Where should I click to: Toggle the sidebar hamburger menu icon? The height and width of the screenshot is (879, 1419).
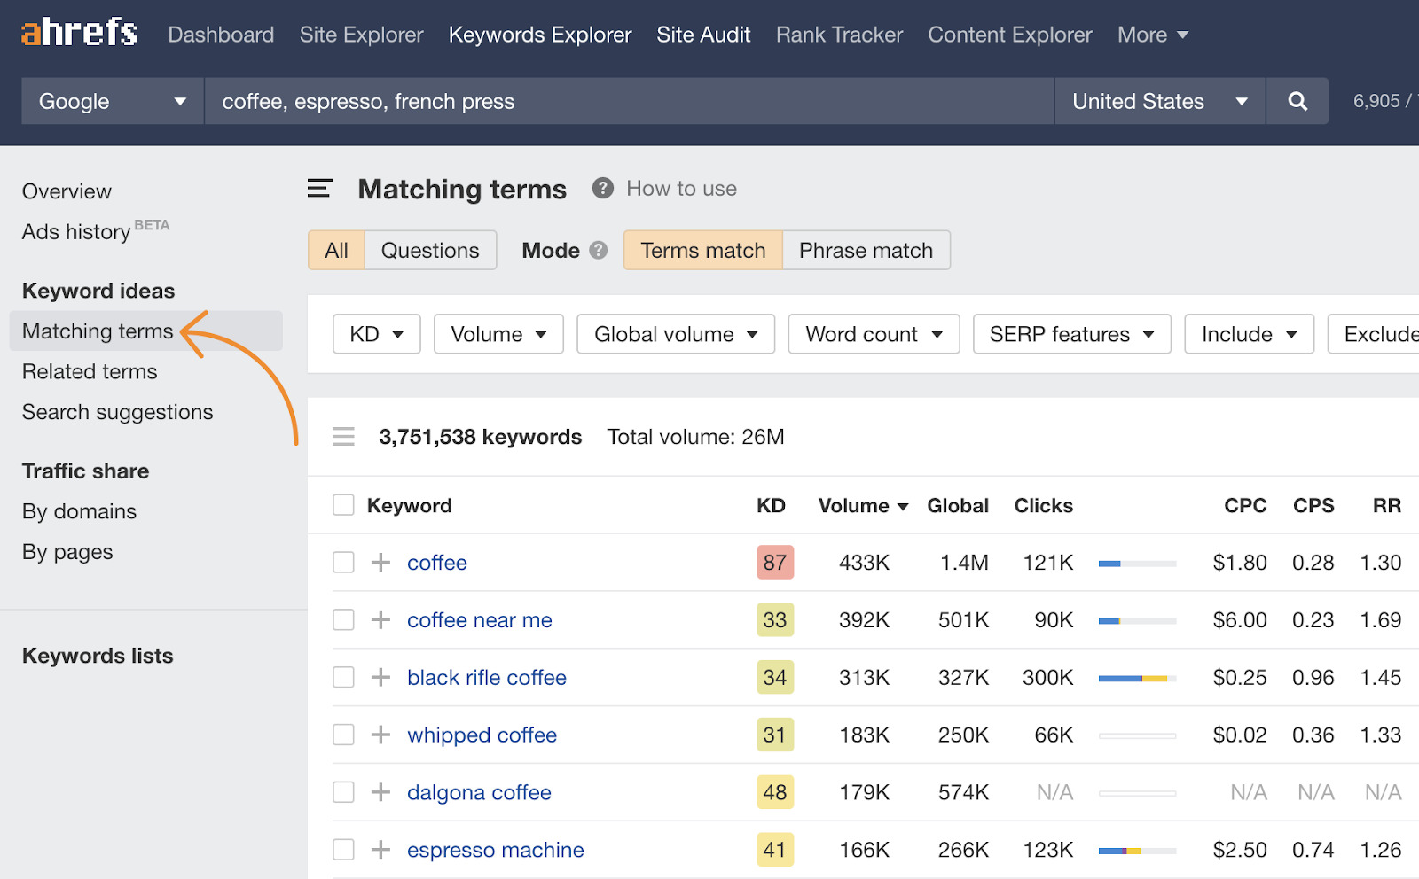pos(319,189)
